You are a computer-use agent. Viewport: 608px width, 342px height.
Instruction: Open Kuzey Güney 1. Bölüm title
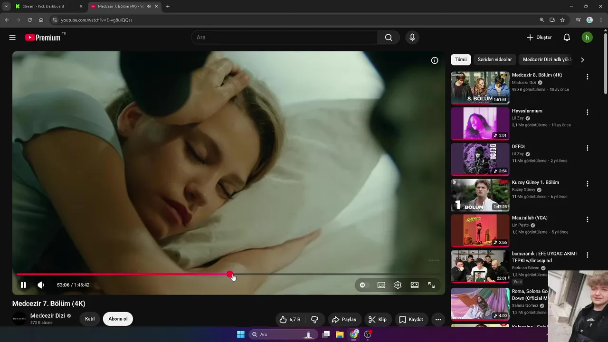click(x=535, y=182)
